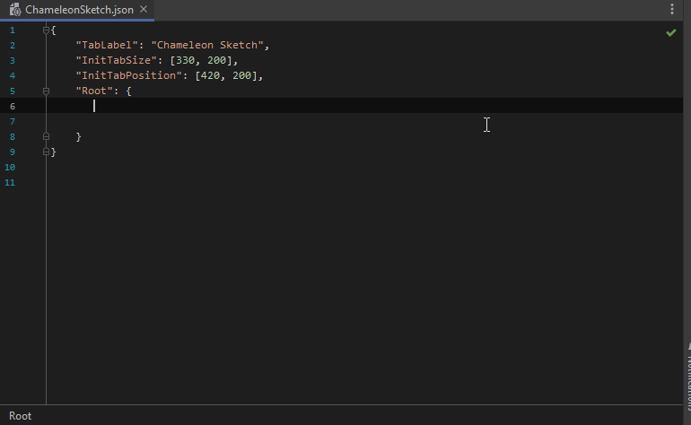Image resolution: width=691 pixels, height=425 pixels.
Task: Collapse the Root object fold on line 5
Action: pos(46,91)
